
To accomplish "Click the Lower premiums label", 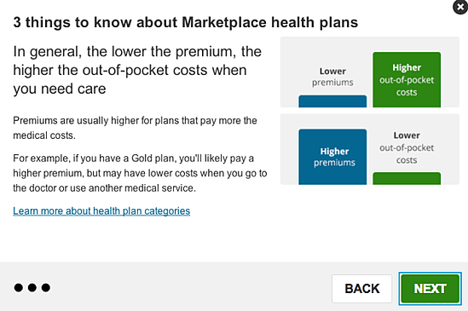I will pyautogui.click(x=332, y=77).
